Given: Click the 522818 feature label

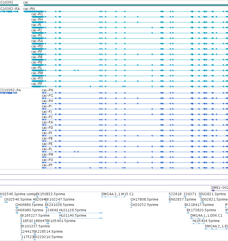Looking at the screenshot, I should tap(175, 194).
